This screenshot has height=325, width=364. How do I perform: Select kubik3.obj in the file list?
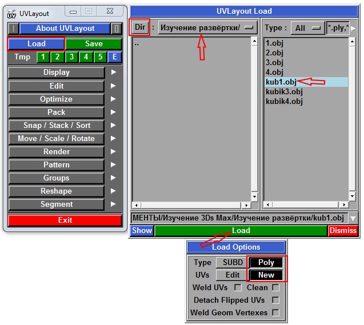point(284,91)
